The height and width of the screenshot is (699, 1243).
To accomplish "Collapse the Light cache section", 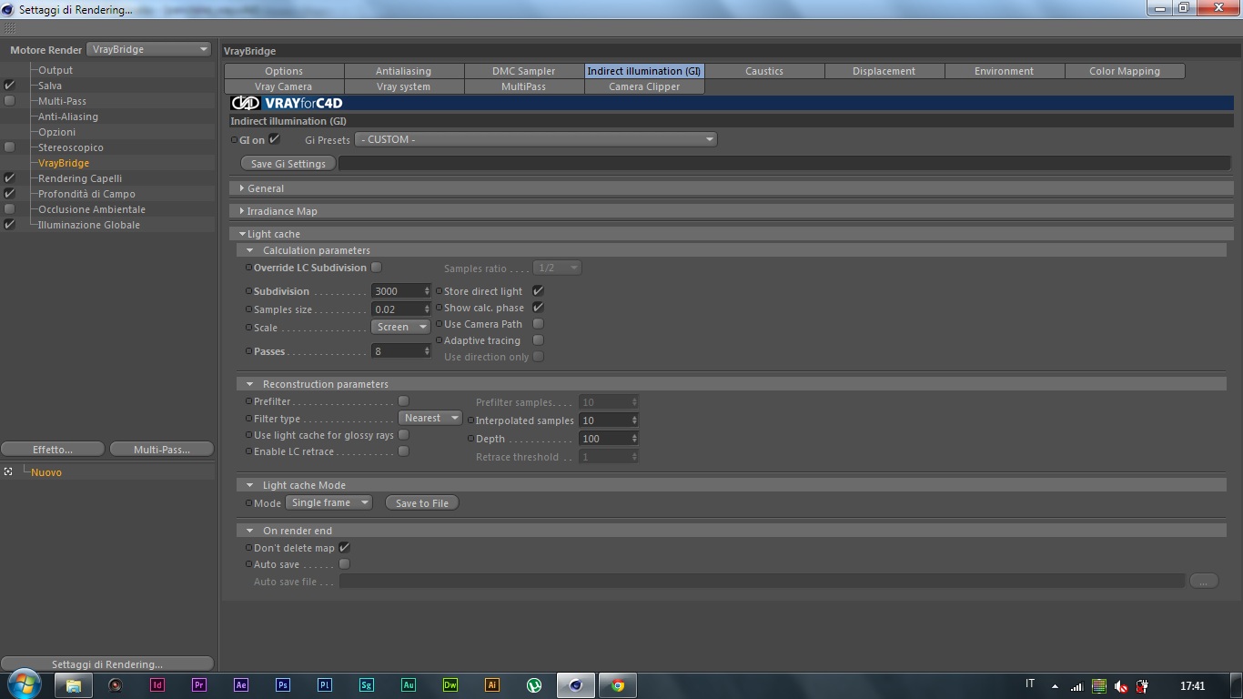I will (x=242, y=234).
